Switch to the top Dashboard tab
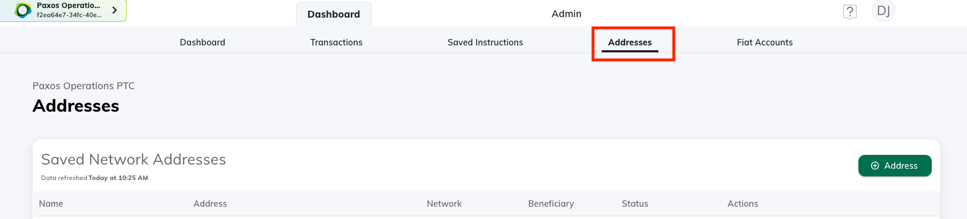967x219 pixels. [x=334, y=14]
